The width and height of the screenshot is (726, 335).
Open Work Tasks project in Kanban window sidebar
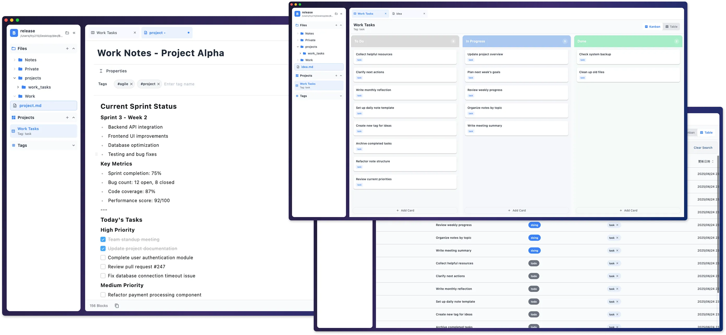[x=319, y=86]
